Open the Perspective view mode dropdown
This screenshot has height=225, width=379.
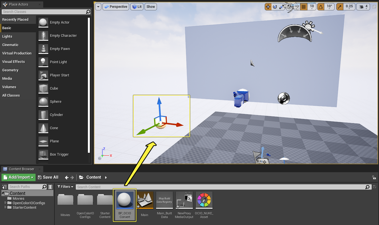tap(116, 7)
